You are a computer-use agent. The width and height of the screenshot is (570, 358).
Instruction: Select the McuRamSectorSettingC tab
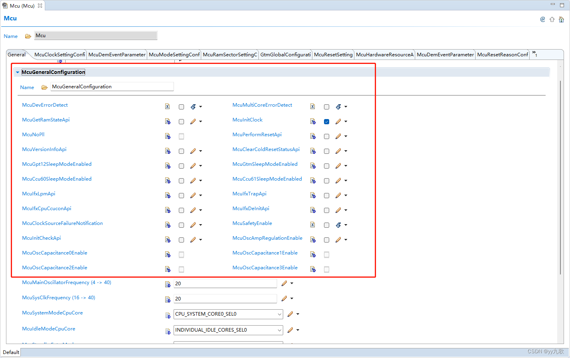click(230, 55)
